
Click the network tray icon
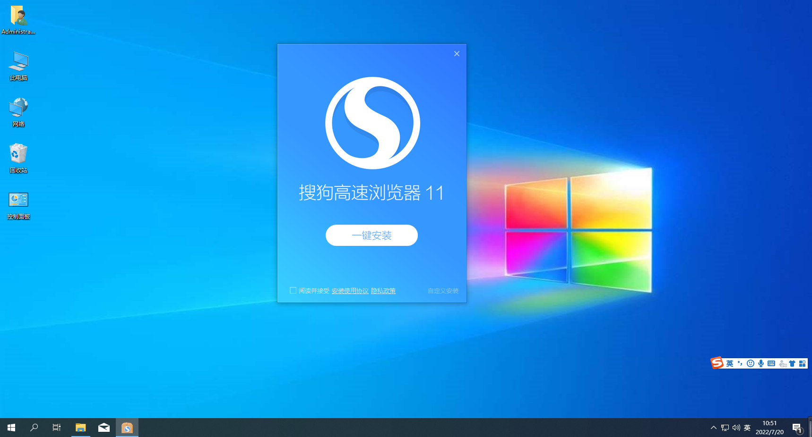(x=725, y=428)
